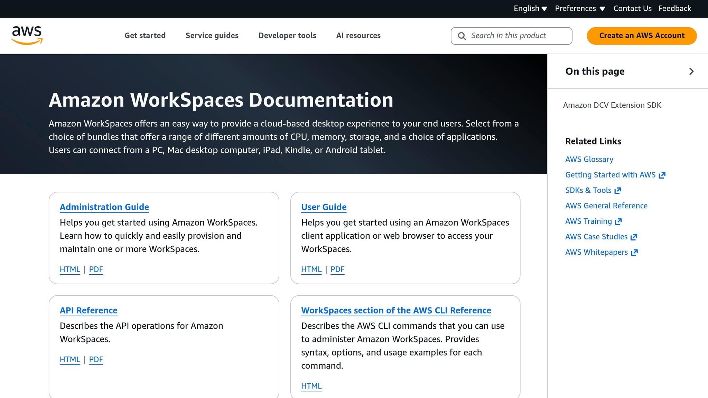Open Administration Guide HTML version
This screenshot has width=708, height=398.
(70, 269)
